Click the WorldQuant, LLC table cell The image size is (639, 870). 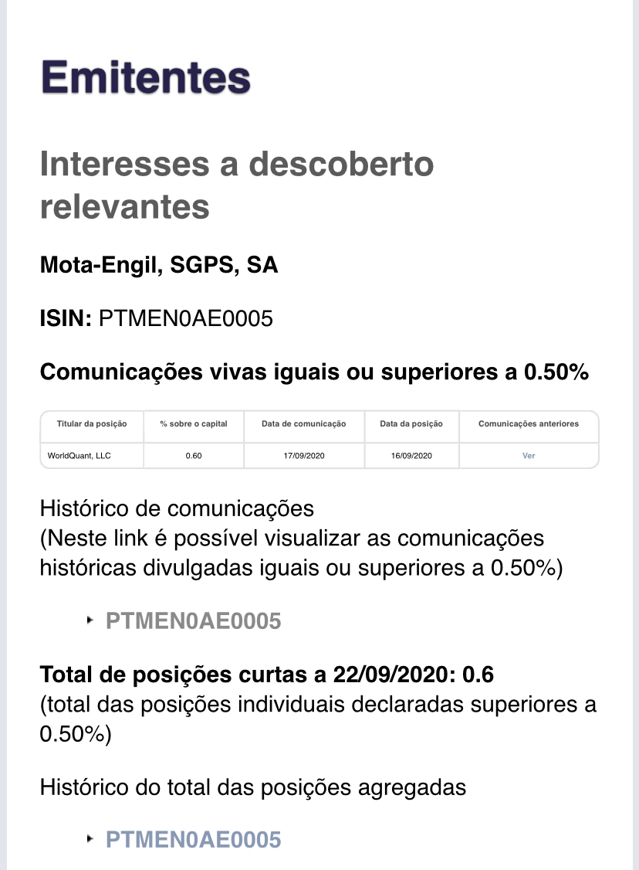[x=79, y=456]
